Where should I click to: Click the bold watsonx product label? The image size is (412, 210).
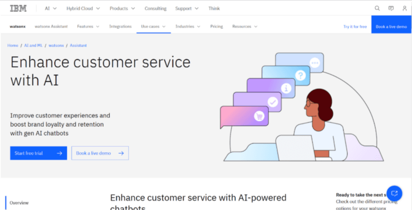coord(18,26)
